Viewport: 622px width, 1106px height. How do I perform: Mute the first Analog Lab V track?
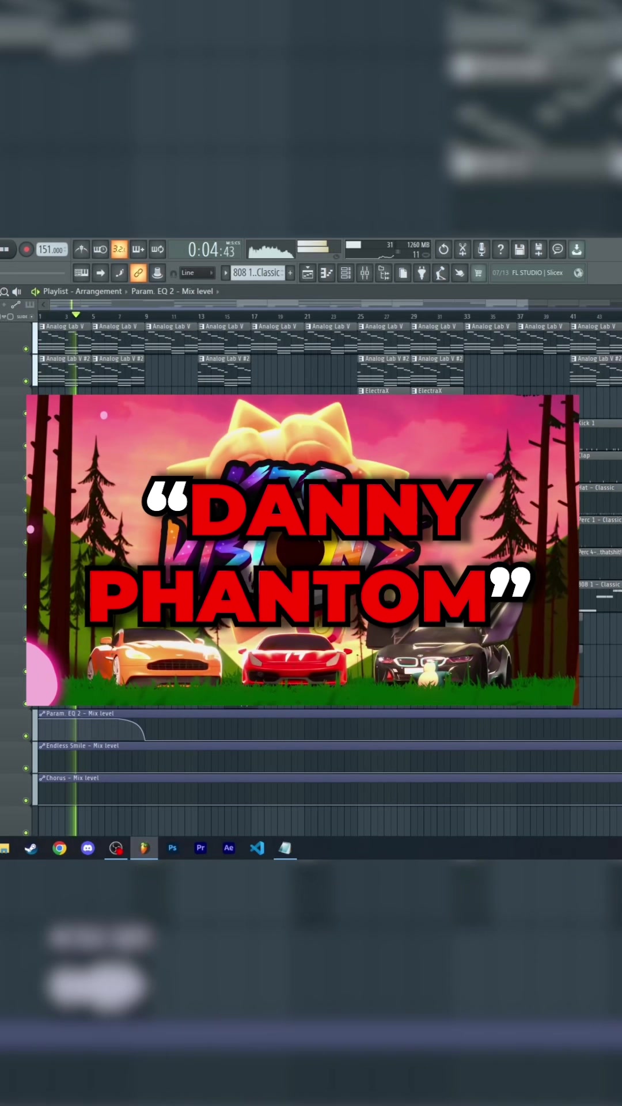coord(25,349)
